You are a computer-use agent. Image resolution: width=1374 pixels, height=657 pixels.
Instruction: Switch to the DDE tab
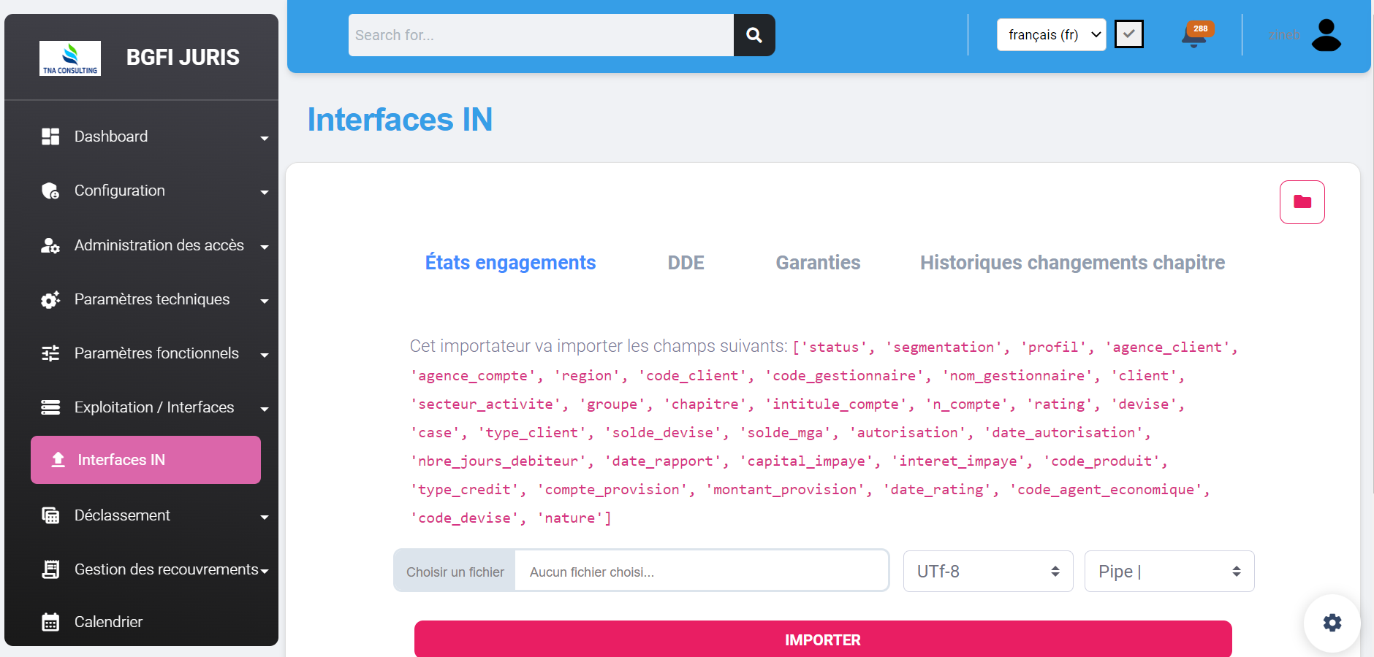tap(686, 263)
